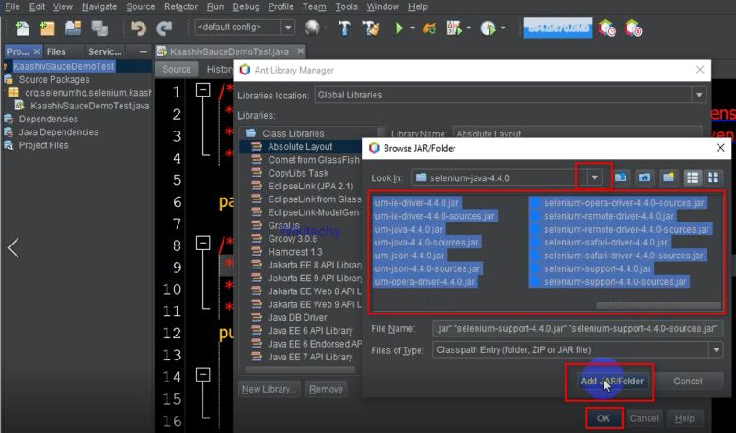
Task: Click the globe browser icon in toolbar
Action: pyautogui.click(x=312, y=28)
